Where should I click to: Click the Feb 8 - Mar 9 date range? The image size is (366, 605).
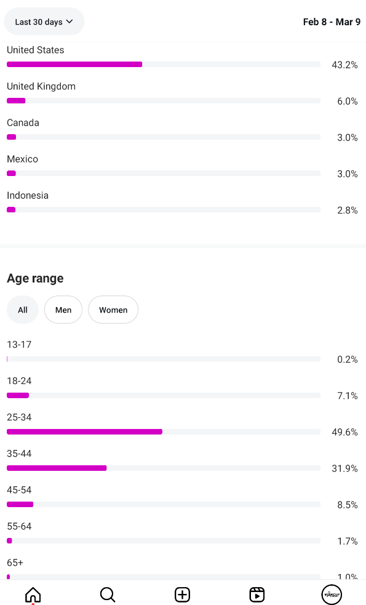click(x=332, y=22)
